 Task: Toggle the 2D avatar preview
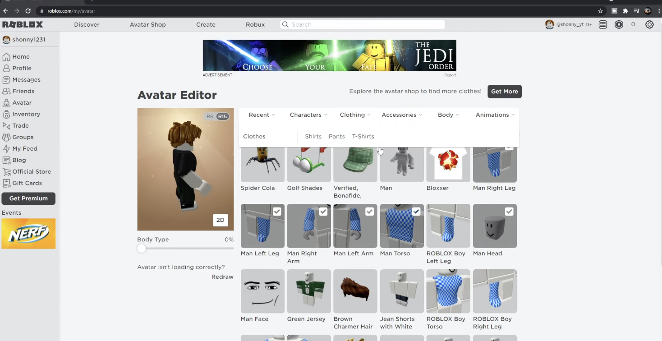pyautogui.click(x=221, y=220)
